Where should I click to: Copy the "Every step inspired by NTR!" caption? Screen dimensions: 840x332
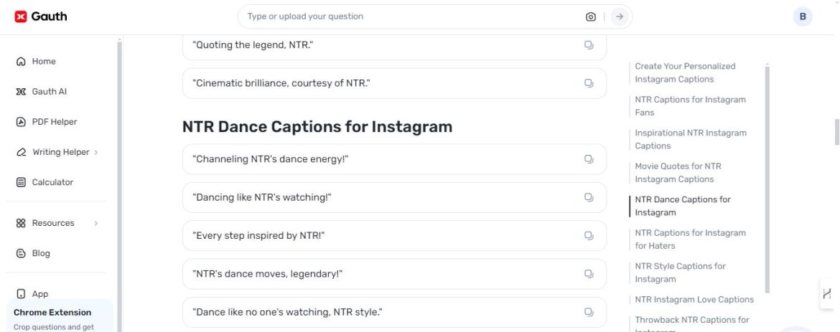click(x=589, y=236)
